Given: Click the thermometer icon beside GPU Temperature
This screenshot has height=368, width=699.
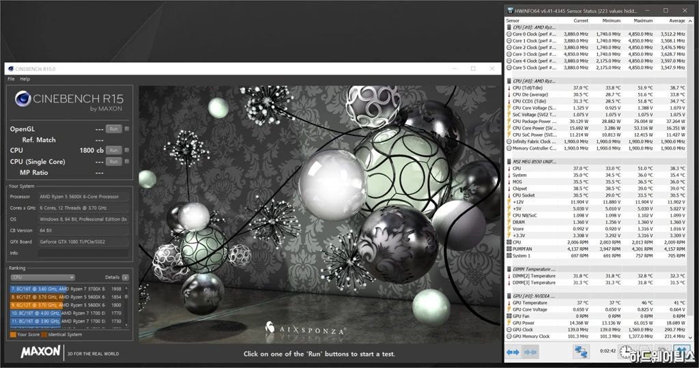Looking at the screenshot, I should pos(509,302).
